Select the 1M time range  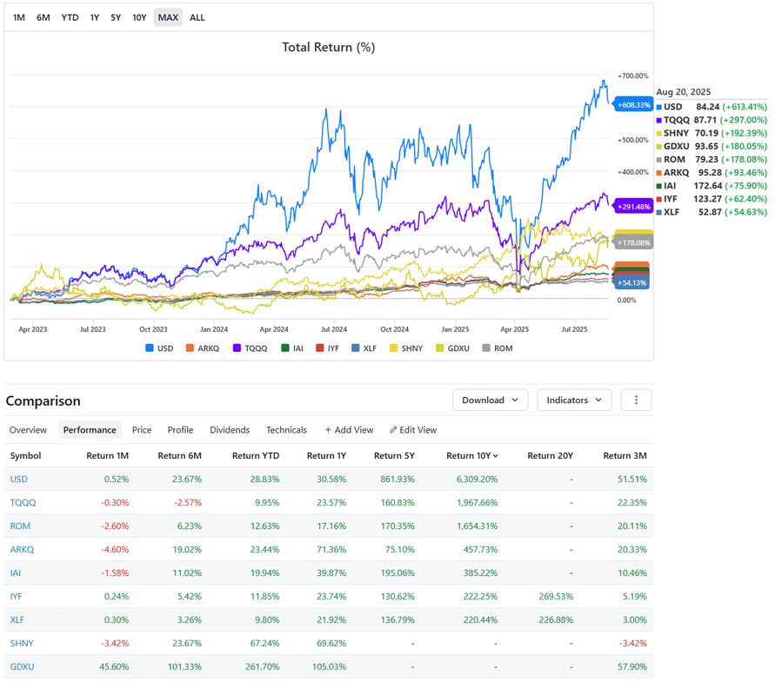(19, 17)
